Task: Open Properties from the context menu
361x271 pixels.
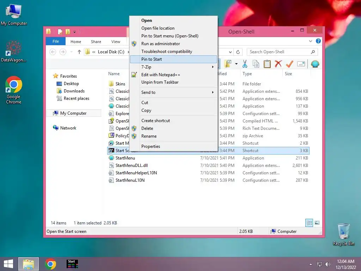Action: [173, 146]
